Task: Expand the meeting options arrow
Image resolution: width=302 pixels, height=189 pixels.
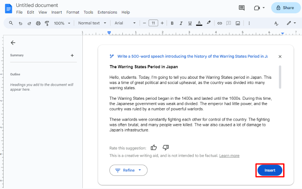Action: [264, 8]
